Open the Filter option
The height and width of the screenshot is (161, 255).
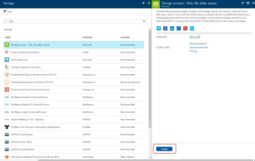pos(8,12)
